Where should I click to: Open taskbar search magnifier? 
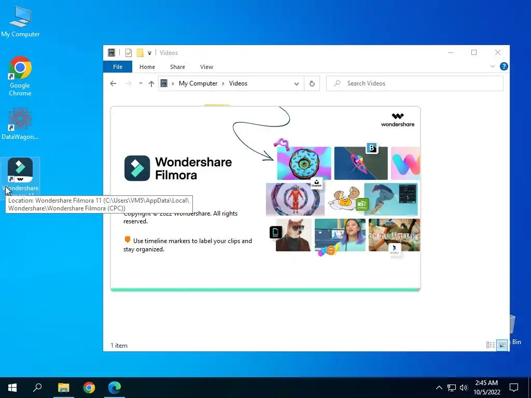coord(37,388)
